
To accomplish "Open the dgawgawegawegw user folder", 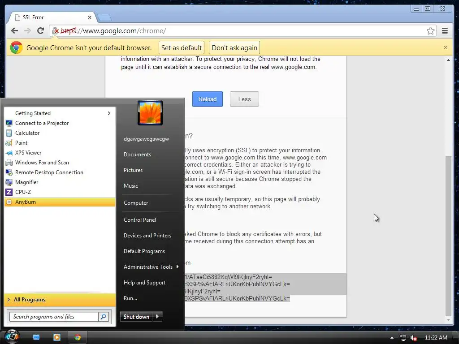I will [147, 139].
